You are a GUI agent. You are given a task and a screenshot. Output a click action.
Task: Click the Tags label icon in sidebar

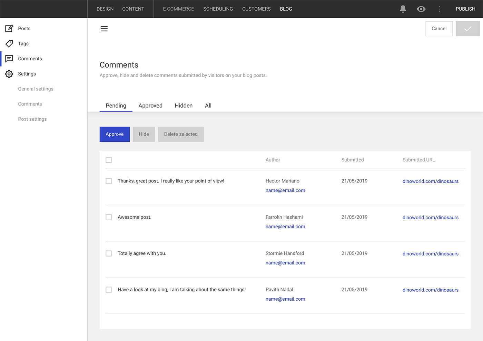pyautogui.click(x=9, y=44)
